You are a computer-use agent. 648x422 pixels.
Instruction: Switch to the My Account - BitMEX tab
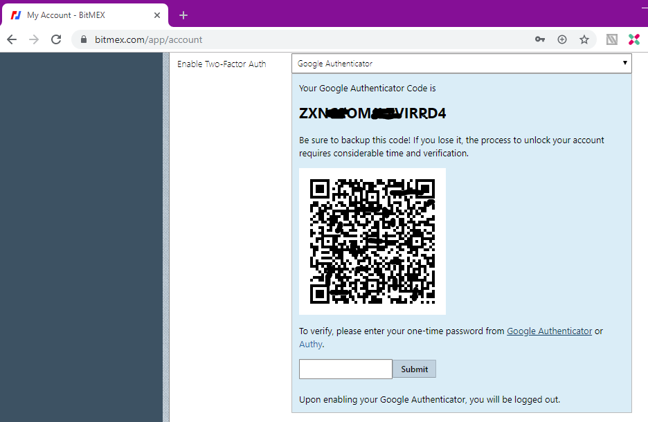84,15
